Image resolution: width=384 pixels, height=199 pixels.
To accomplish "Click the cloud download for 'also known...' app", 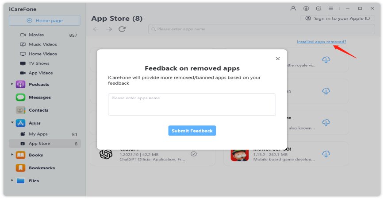I will [x=326, y=122].
